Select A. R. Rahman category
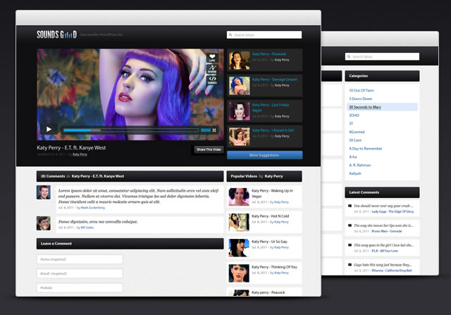This screenshot has width=451, height=315. coord(360,165)
